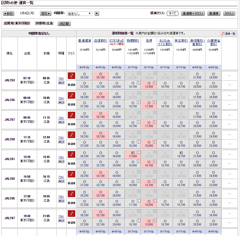Screen dimensions: 241x236
Task: Select JAL267 普通席 先得 13,090 fare
Action: coord(149,223)
